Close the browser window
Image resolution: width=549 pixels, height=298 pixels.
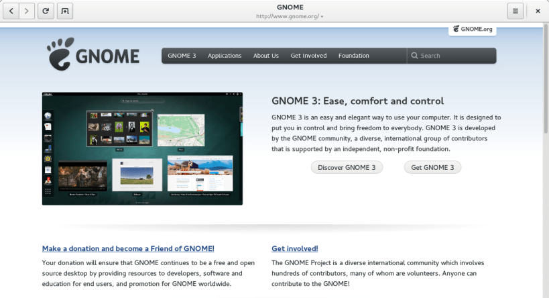click(x=538, y=11)
